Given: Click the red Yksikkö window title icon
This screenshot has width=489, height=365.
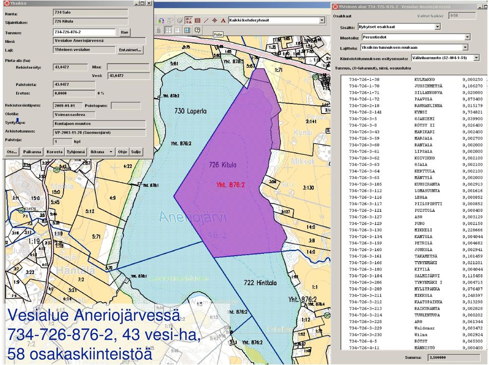Looking at the screenshot, I should tap(7, 3).
